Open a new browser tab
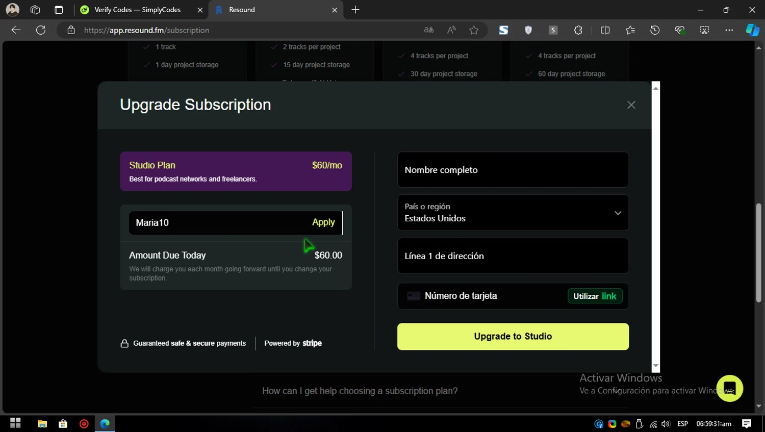Viewport: 765px width, 432px height. (355, 10)
